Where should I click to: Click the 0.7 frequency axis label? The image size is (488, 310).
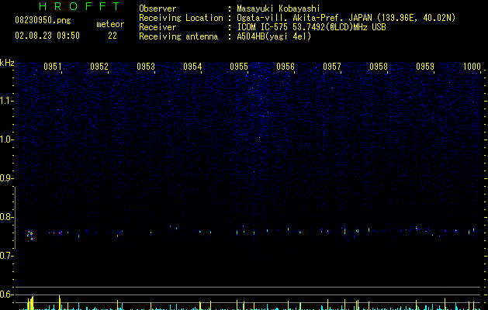click(x=6, y=256)
